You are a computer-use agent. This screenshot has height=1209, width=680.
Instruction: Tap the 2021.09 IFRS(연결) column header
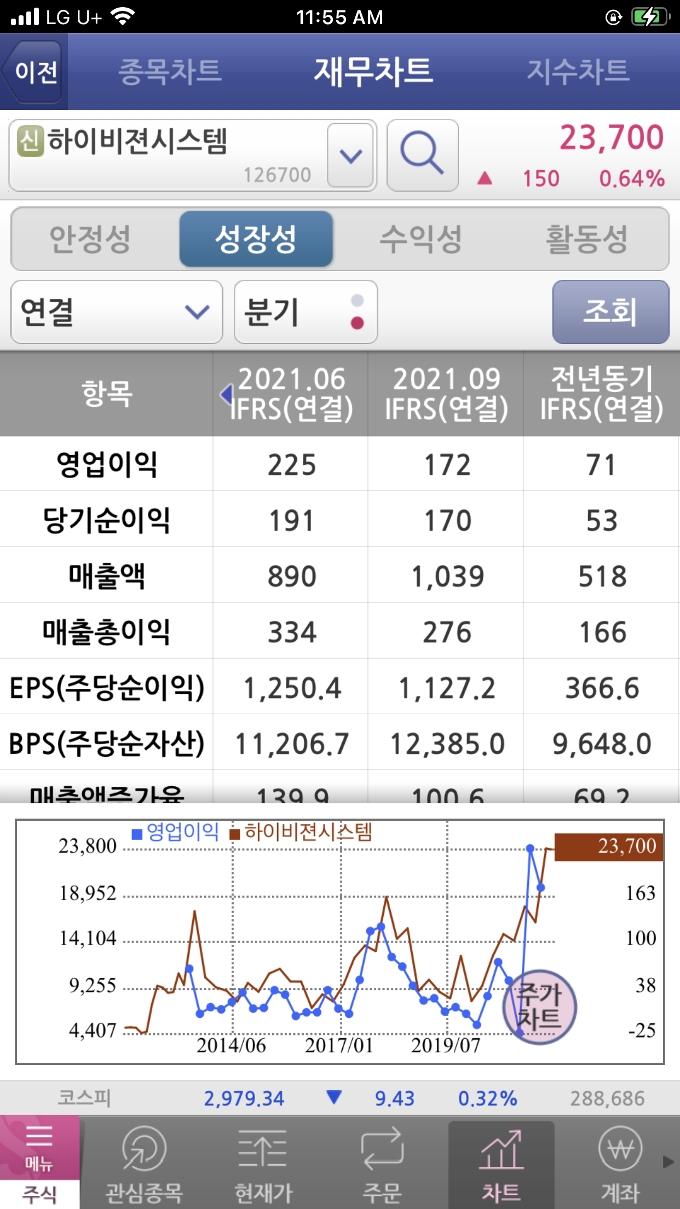click(x=446, y=394)
